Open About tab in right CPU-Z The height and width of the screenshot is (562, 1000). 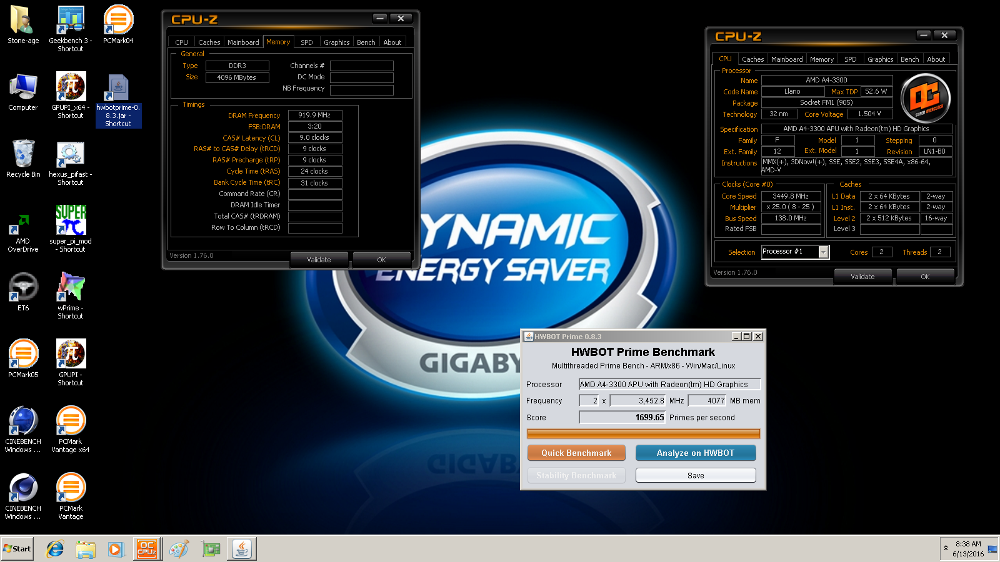[x=936, y=59]
